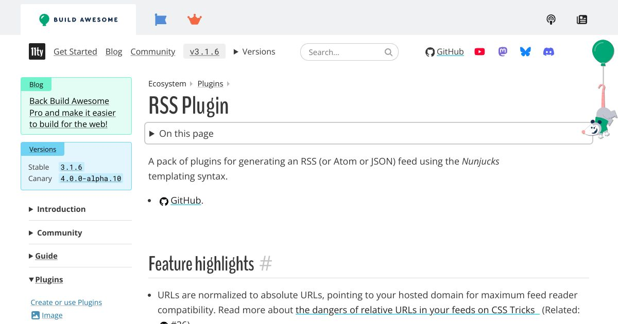Focus the Search input field
This screenshot has height=324, width=618.
click(x=349, y=52)
